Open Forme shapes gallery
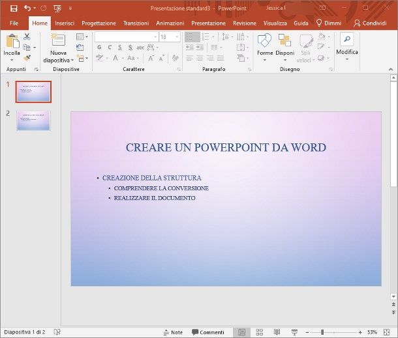 [x=265, y=48]
